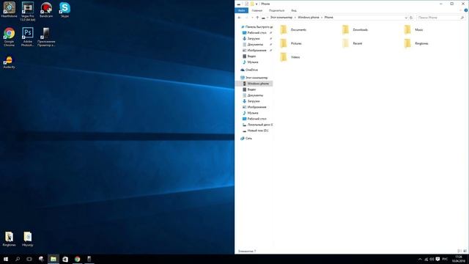Open the Pictures folder on the phone
The height and width of the screenshot is (264, 469).
[x=291, y=43]
